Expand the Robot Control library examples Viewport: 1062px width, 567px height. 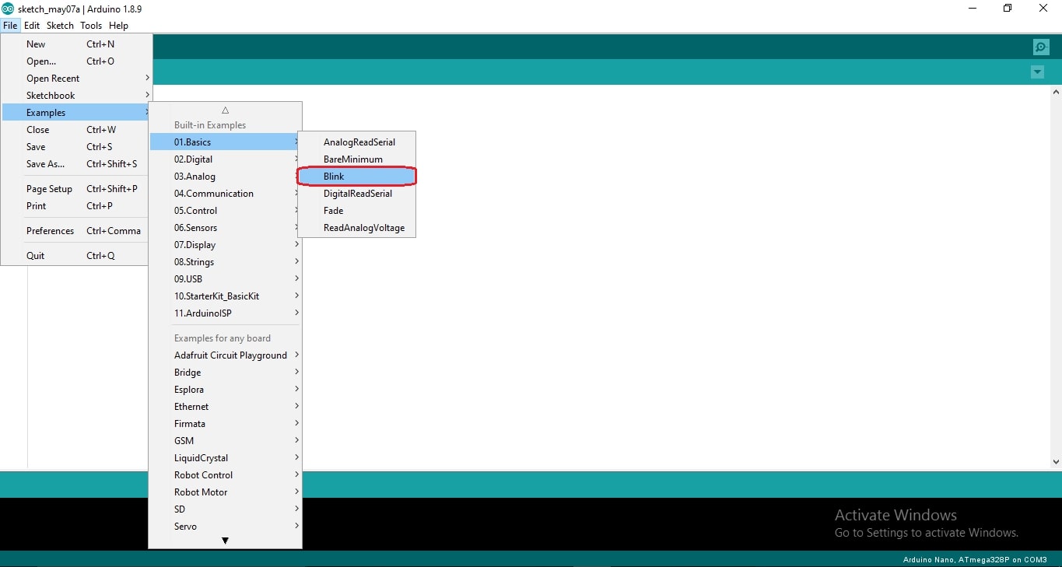(x=225, y=475)
